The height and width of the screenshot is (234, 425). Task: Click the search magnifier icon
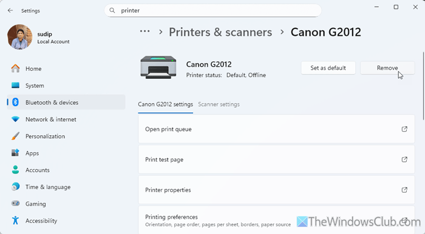click(x=112, y=10)
